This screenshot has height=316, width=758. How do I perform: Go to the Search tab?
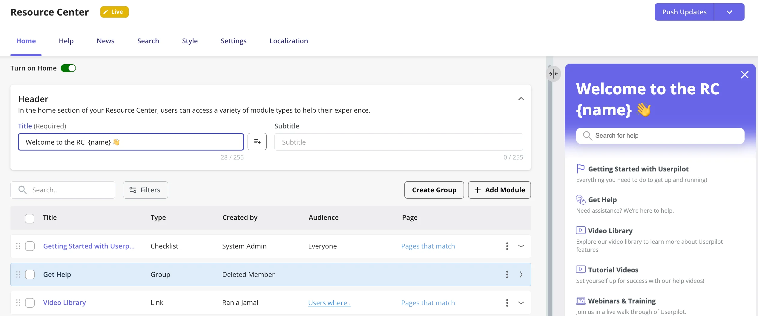[148, 41]
